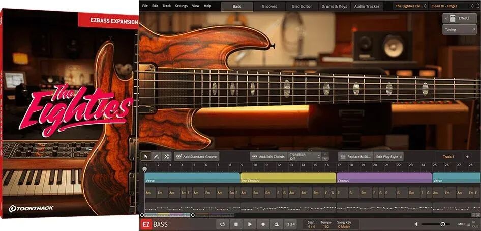The image size is (481, 231).
Task: Click the playhead marker at bar 1
Action: [144, 169]
